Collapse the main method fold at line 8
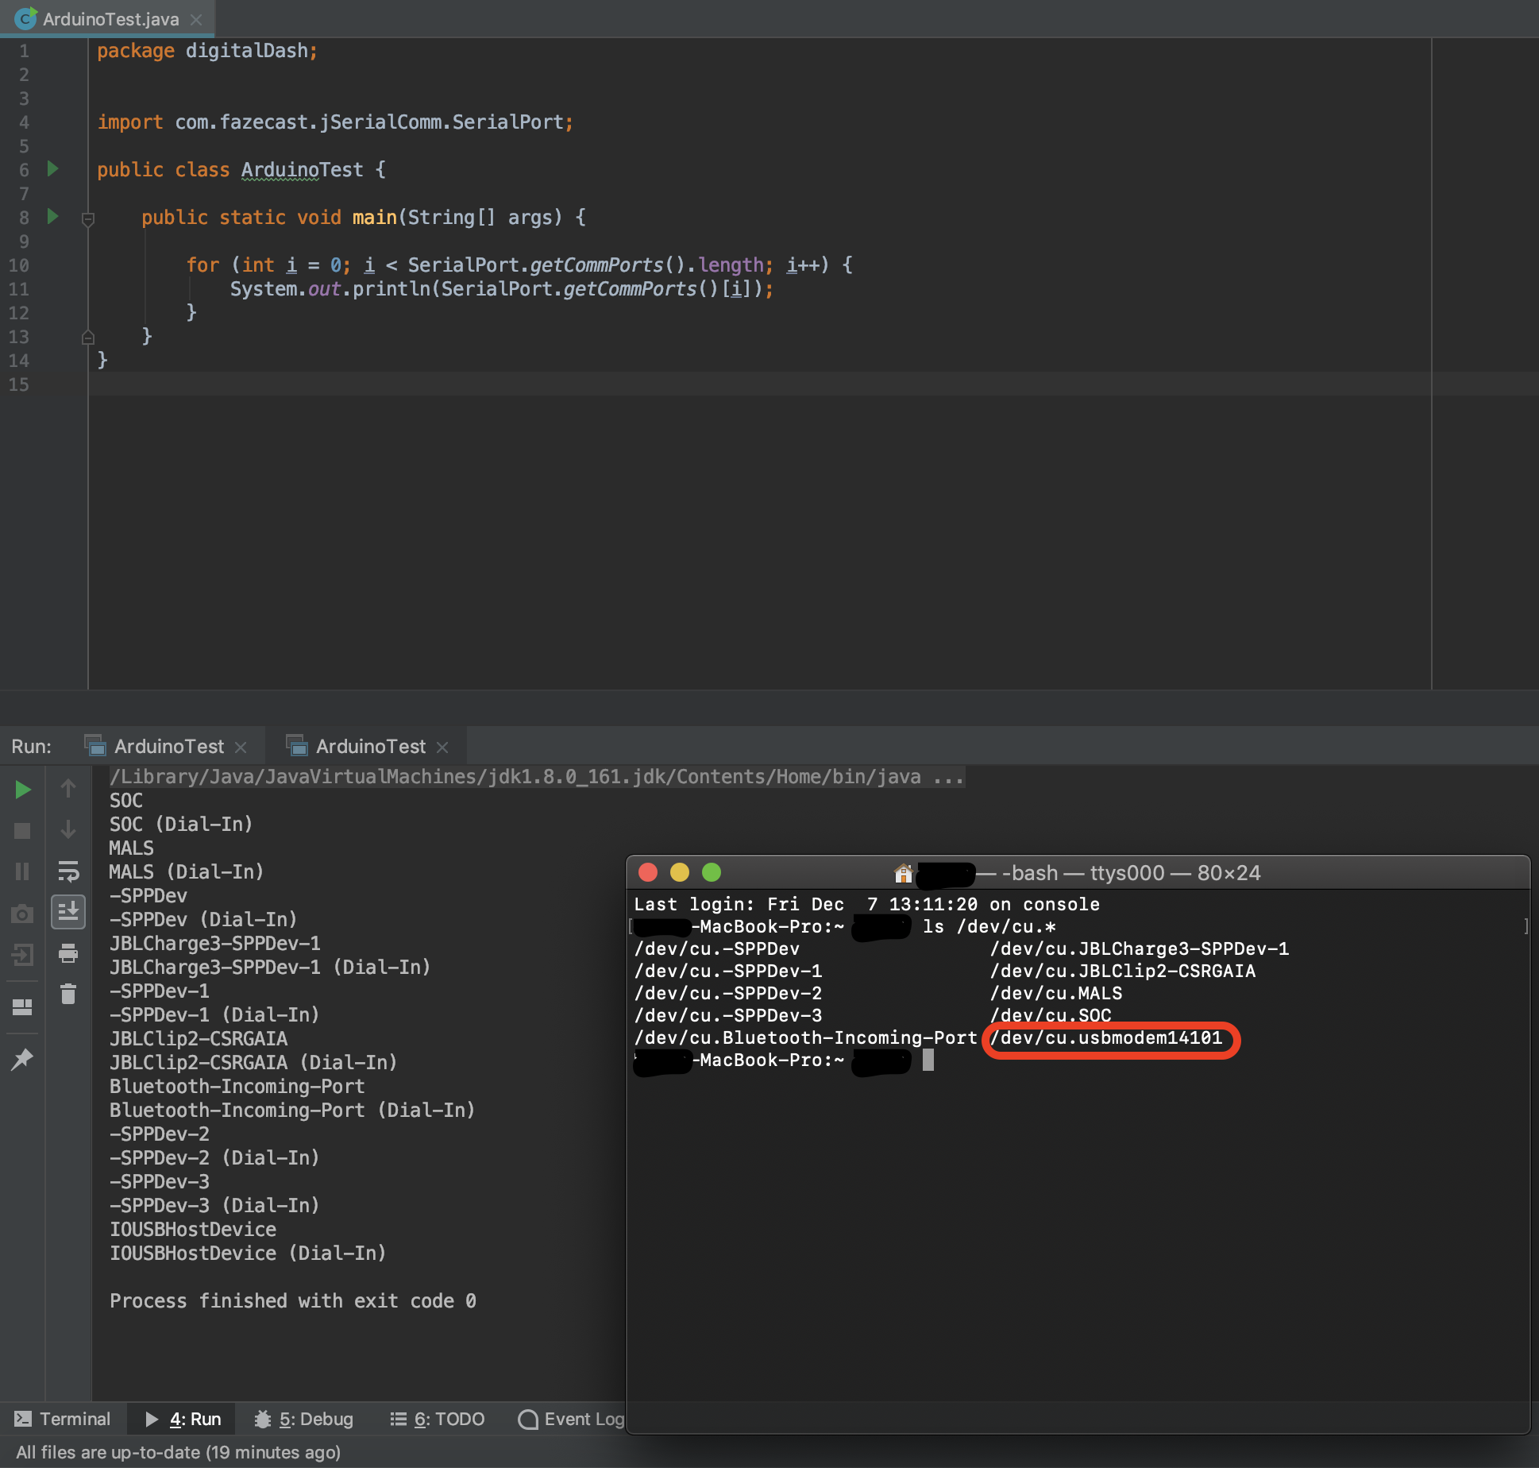The image size is (1539, 1468). [x=87, y=220]
